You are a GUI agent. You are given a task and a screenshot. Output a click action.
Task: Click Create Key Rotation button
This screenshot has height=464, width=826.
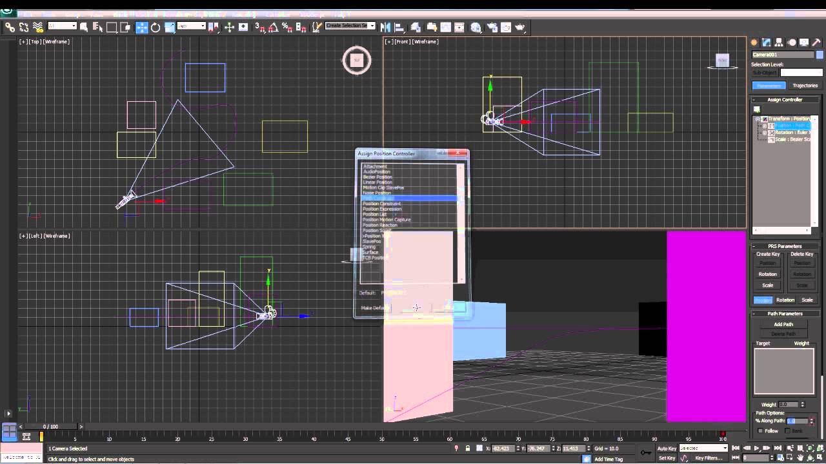(x=768, y=275)
